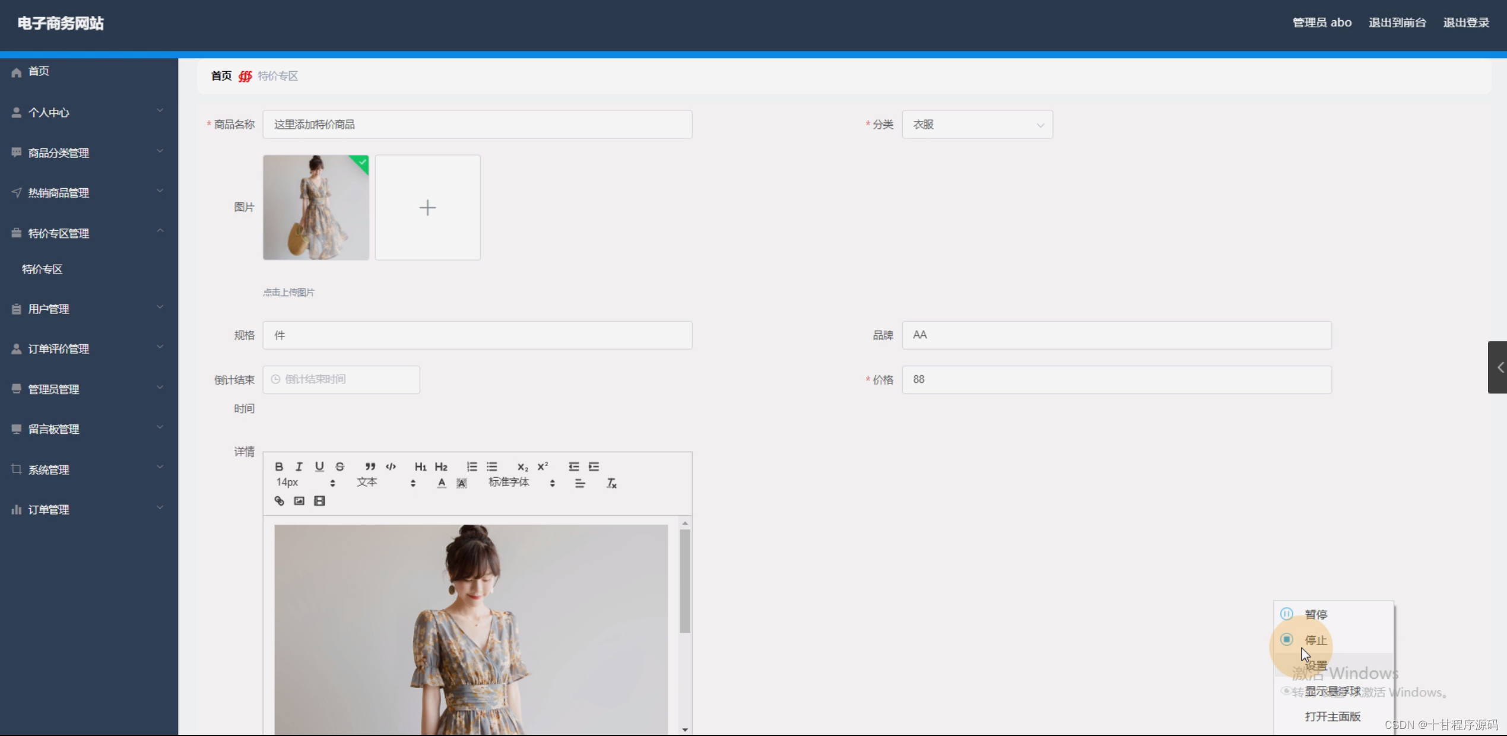The image size is (1507, 736).
Task: Toggle underline formatting in editor
Action: pos(319,467)
